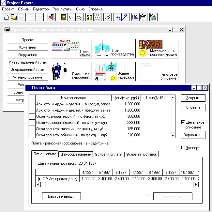Click the SSS toolbar icon

coord(97,17)
